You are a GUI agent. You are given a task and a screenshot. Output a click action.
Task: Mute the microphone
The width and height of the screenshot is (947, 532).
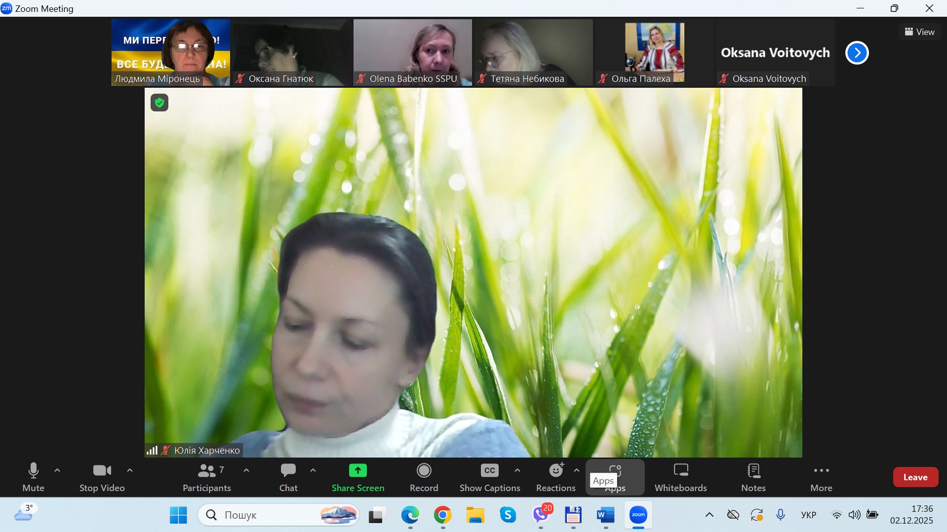coord(33,471)
